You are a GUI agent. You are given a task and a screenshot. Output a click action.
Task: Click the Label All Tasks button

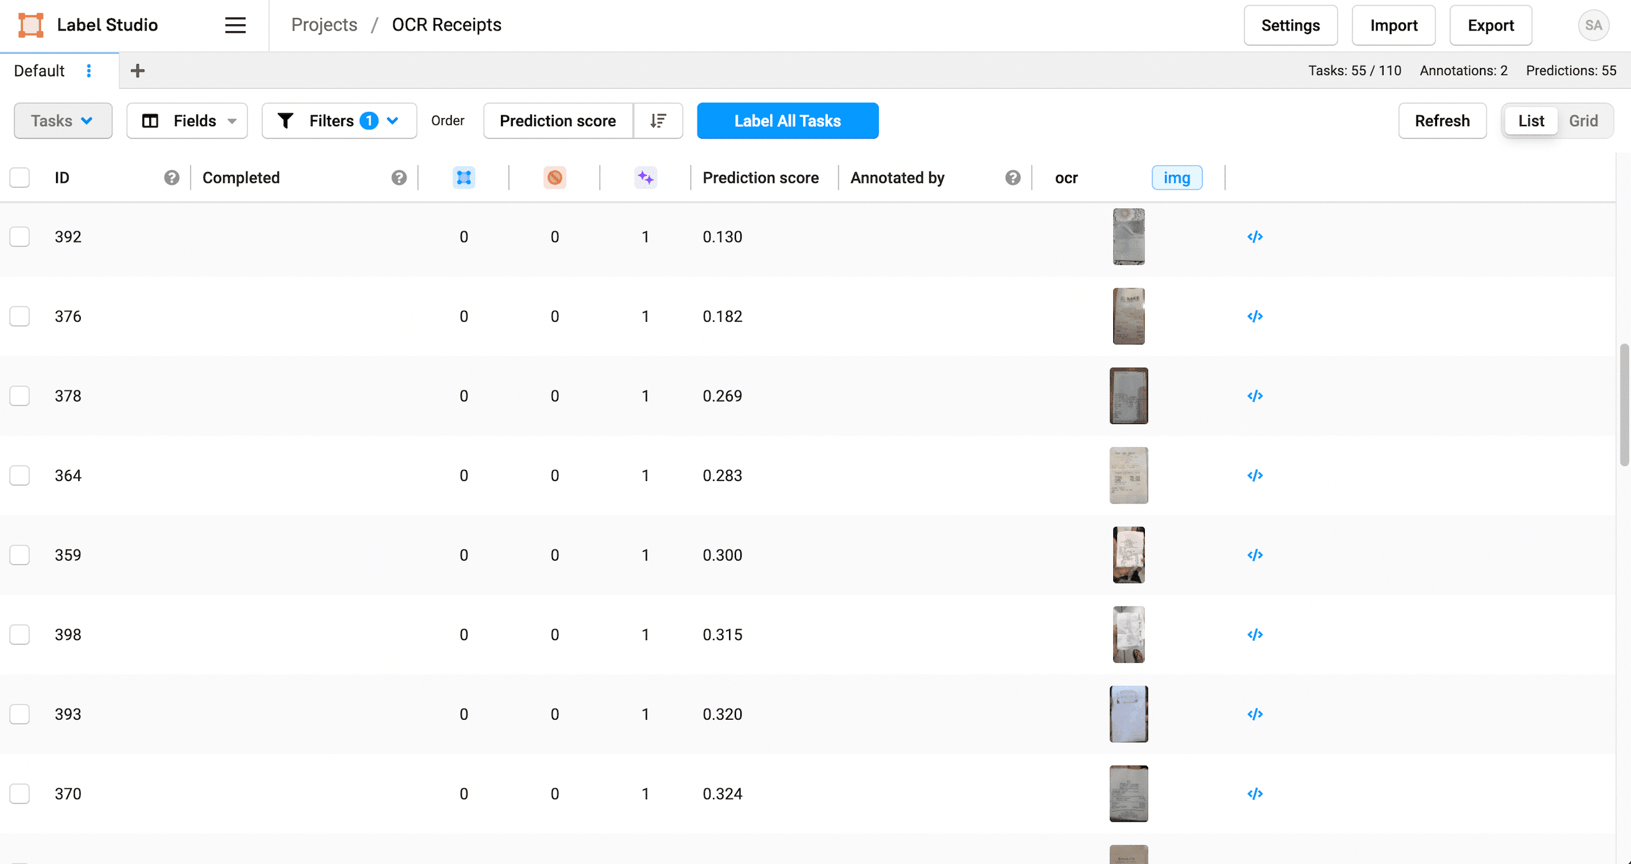pos(787,120)
